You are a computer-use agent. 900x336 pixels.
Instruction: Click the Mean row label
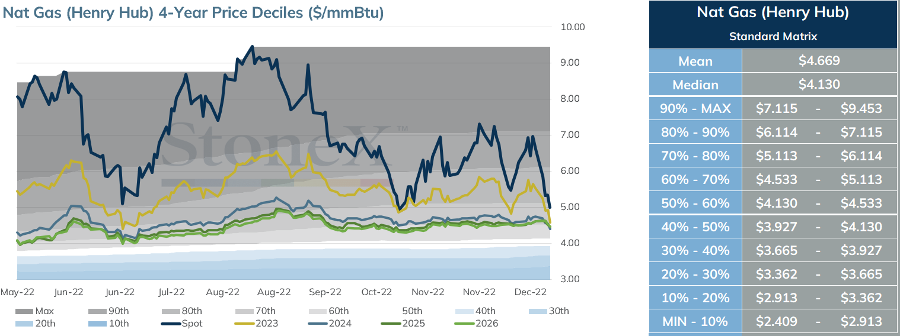point(695,61)
